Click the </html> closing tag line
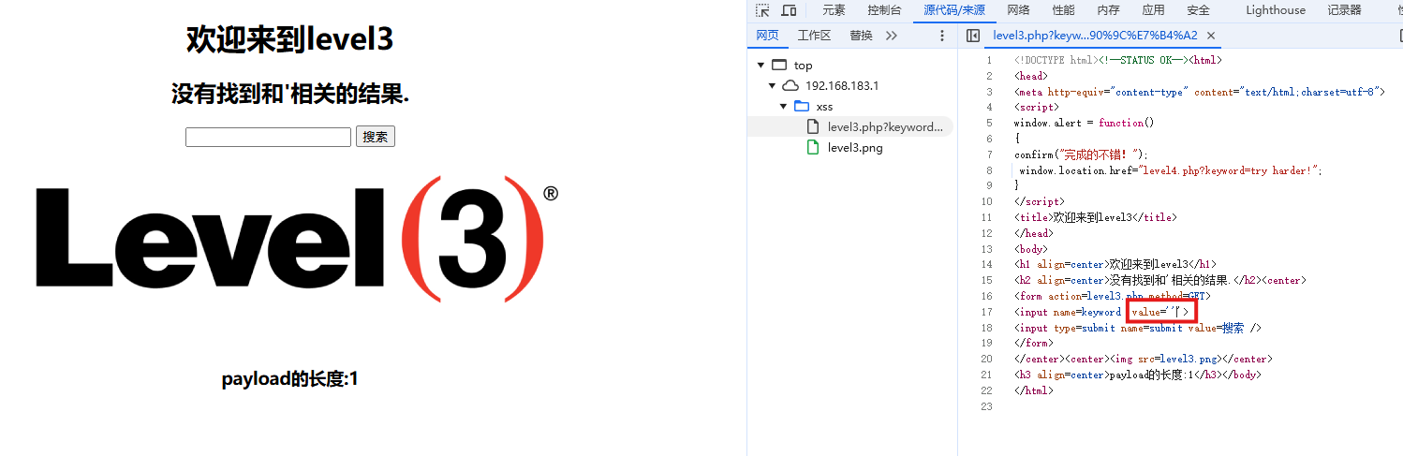The height and width of the screenshot is (456, 1403). pos(1033,390)
